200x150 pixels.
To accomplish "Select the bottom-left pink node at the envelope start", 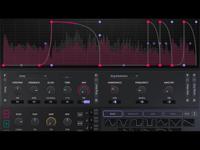I will coord(3,65).
